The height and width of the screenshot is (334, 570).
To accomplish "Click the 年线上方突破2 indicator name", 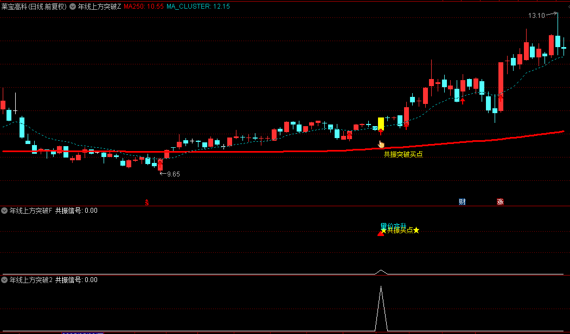I will pyautogui.click(x=31, y=280).
